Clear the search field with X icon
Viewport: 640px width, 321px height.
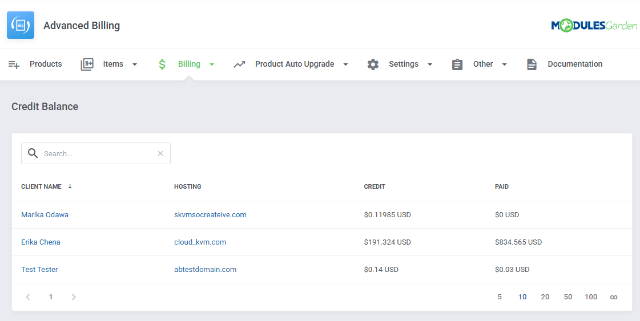coord(160,153)
